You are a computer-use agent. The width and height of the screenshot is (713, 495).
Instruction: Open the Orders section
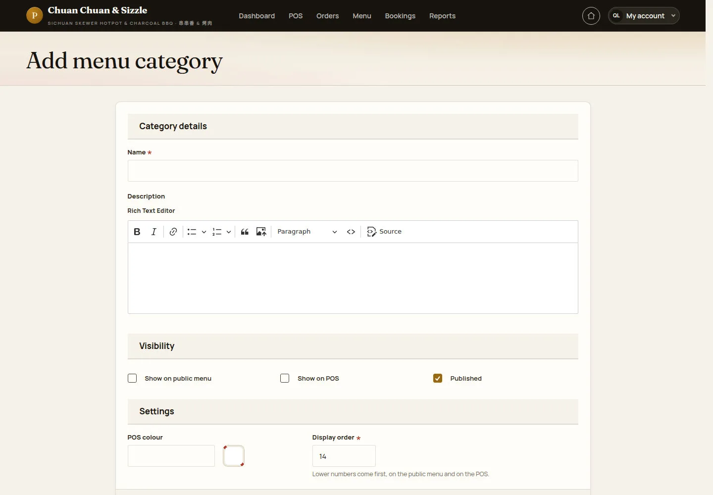tap(328, 16)
